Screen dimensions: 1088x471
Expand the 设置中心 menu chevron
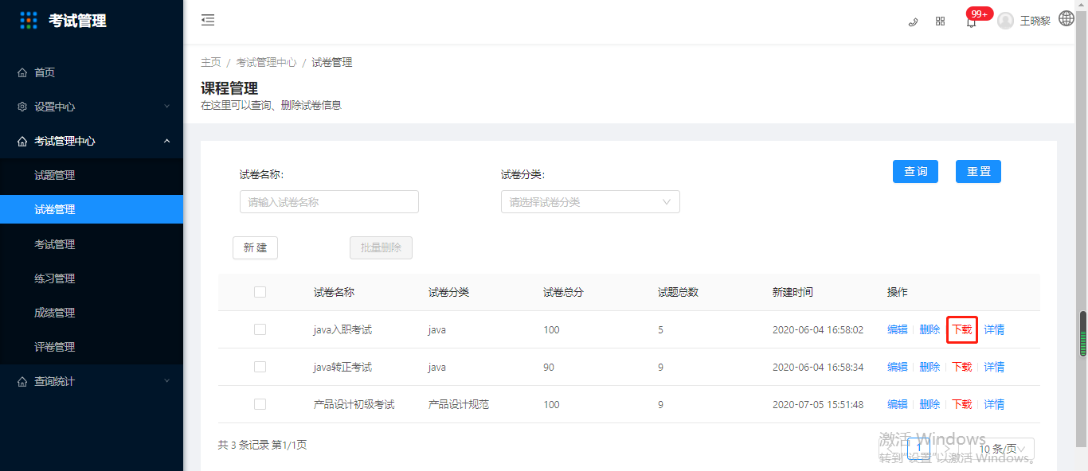coord(166,107)
